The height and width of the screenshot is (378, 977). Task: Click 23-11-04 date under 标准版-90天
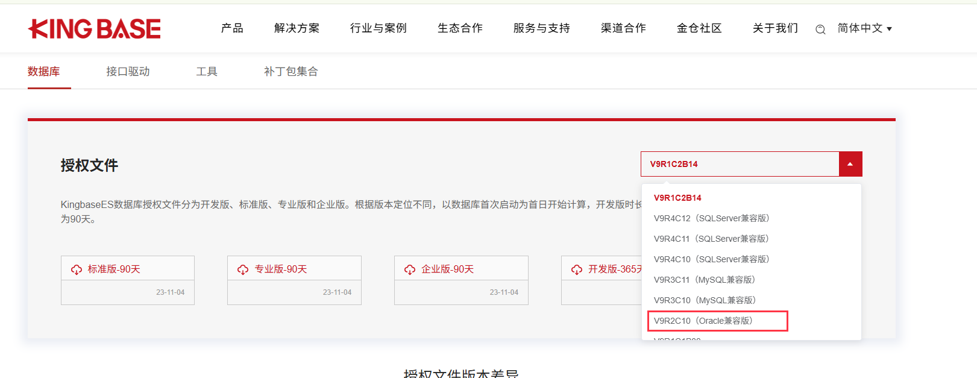(x=171, y=292)
